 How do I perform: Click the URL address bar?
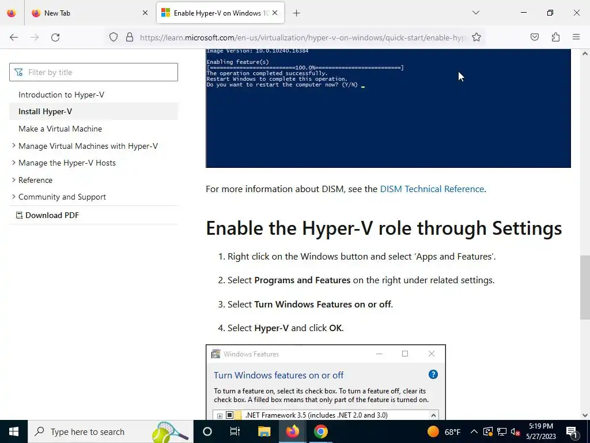pos(302,37)
